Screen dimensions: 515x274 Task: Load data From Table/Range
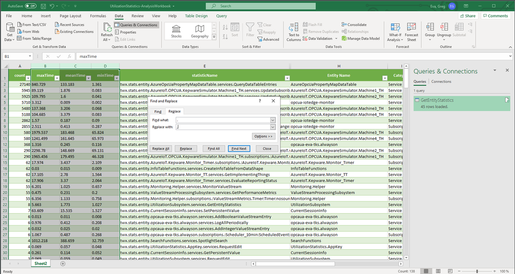[34, 39]
